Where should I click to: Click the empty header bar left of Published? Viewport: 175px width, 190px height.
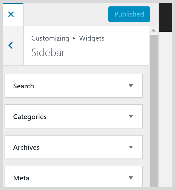[66, 14]
